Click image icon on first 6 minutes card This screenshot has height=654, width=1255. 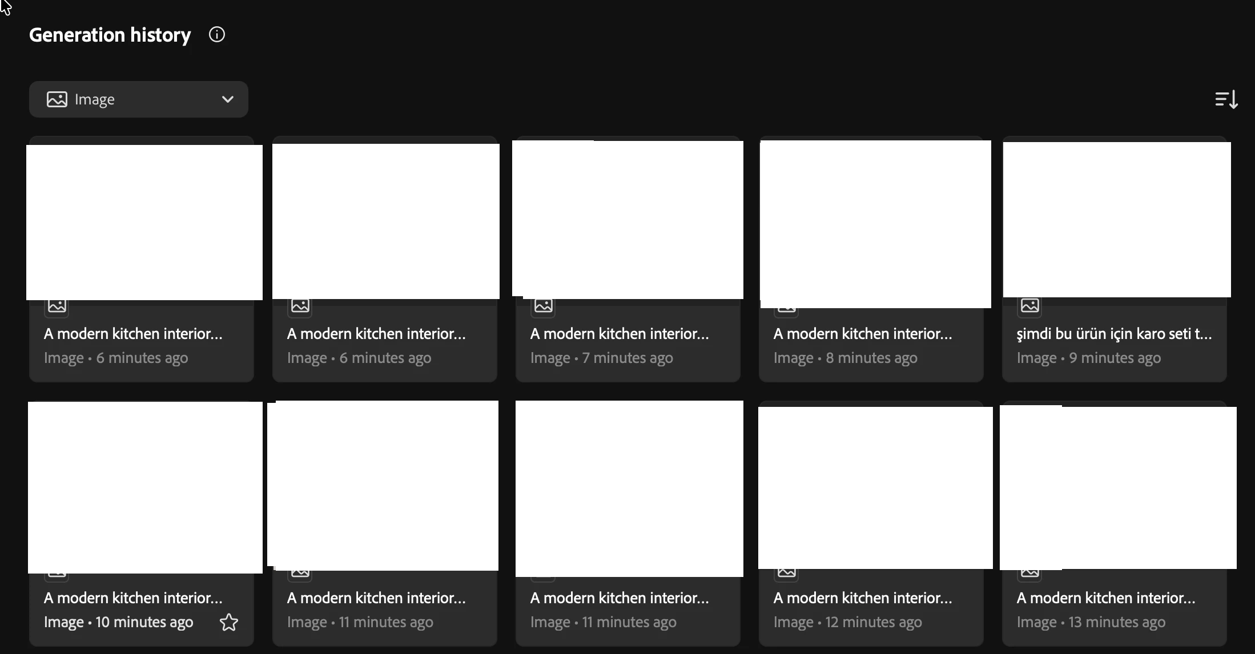coord(57,306)
